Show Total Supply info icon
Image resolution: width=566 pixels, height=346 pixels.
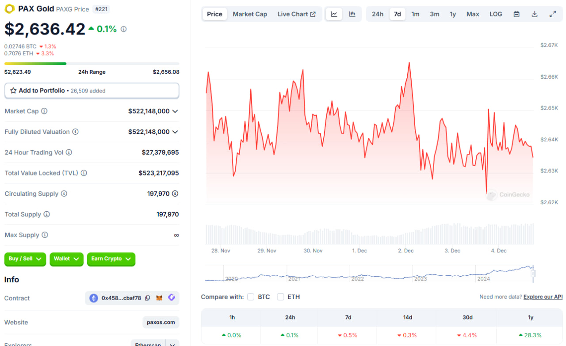(46, 214)
